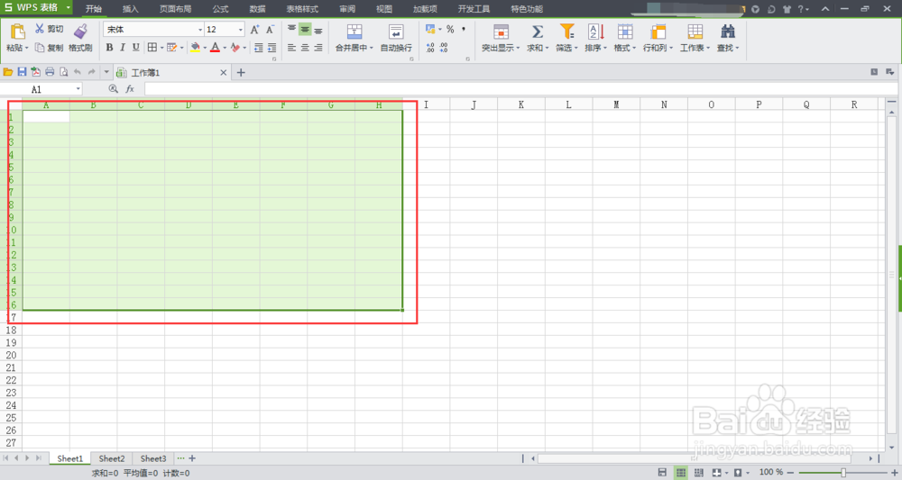Select column header K
The width and height of the screenshot is (902, 480).
click(x=521, y=104)
